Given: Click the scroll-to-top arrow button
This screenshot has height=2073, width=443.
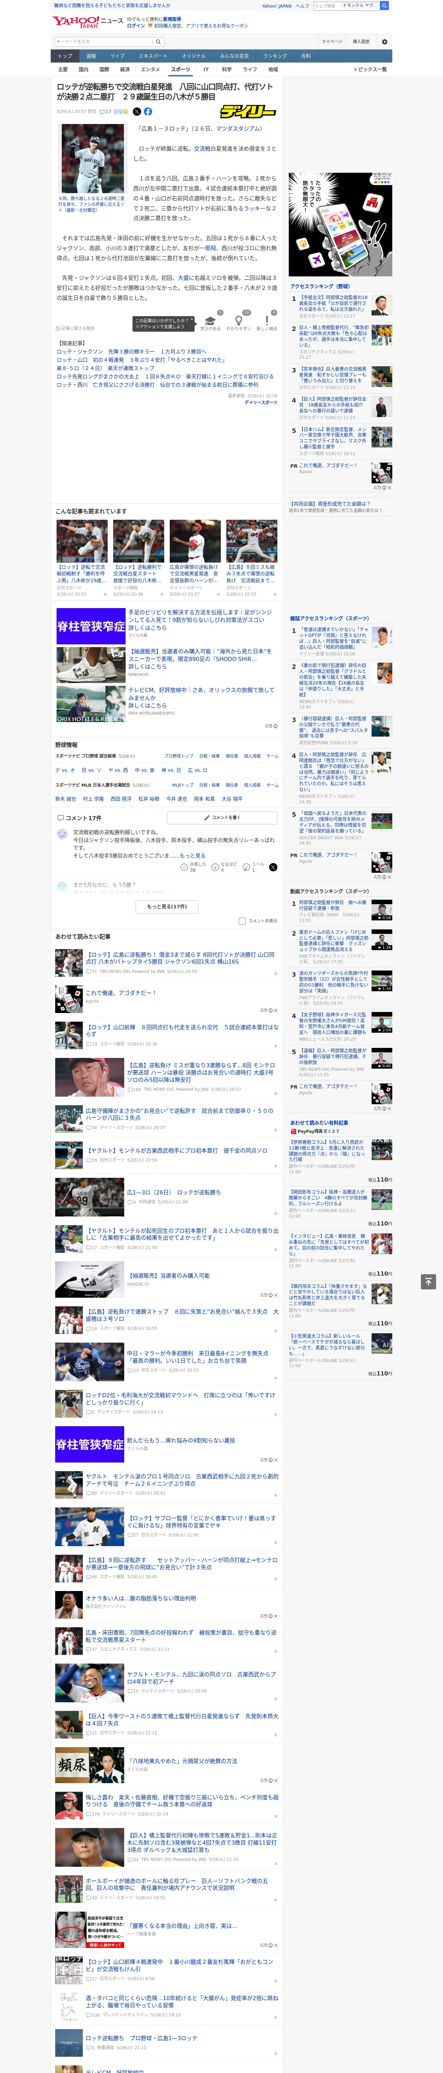Looking at the screenshot, I should [x=429, y=1281].
